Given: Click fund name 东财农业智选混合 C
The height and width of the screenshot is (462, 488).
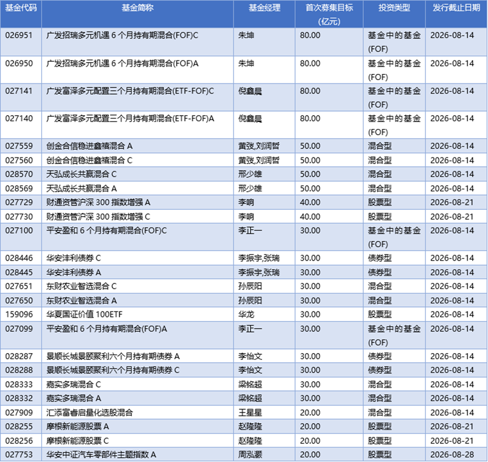Looking at the screenshot, I should click(x=82, y=286).
